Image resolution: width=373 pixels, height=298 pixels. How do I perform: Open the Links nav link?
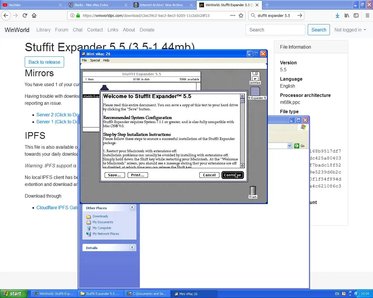[113, 30]
